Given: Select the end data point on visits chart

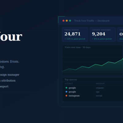Looking at the screenshot, I should point(122,59).
